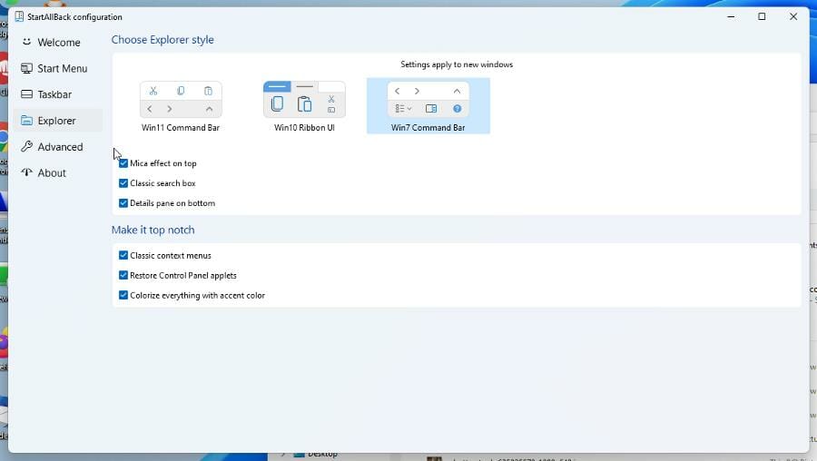
Task: Click the About umbrella icon
Action: pos(26,172)
